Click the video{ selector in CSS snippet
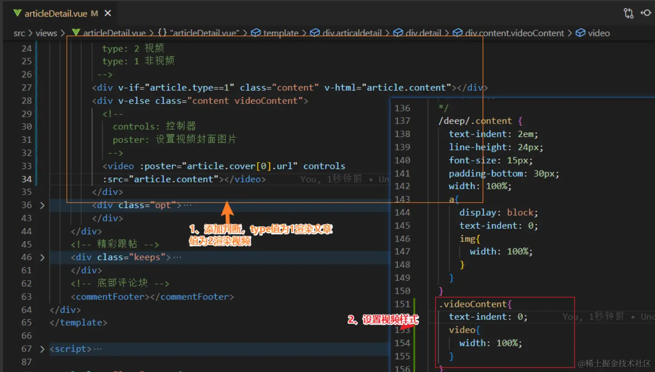 click(x=464, y=330)
